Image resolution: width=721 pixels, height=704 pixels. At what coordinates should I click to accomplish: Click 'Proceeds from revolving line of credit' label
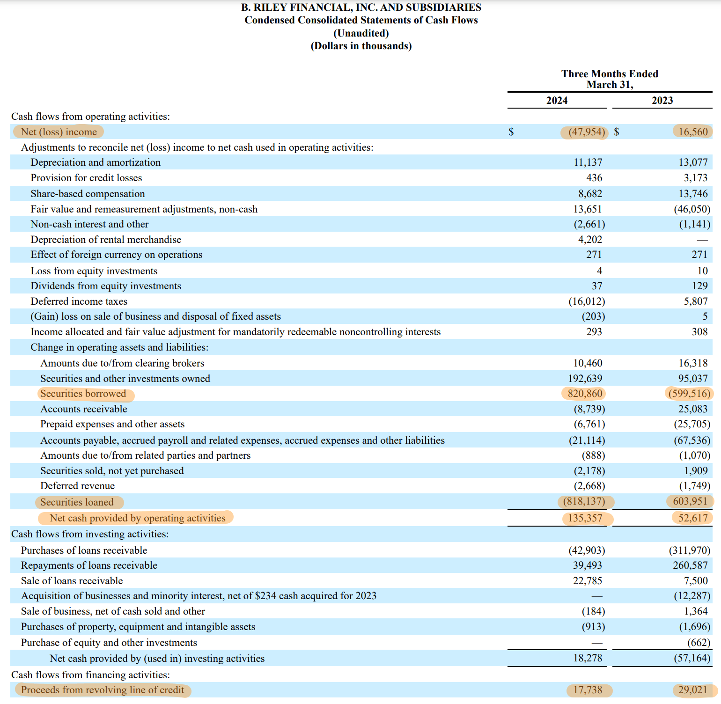coord(103,690)
